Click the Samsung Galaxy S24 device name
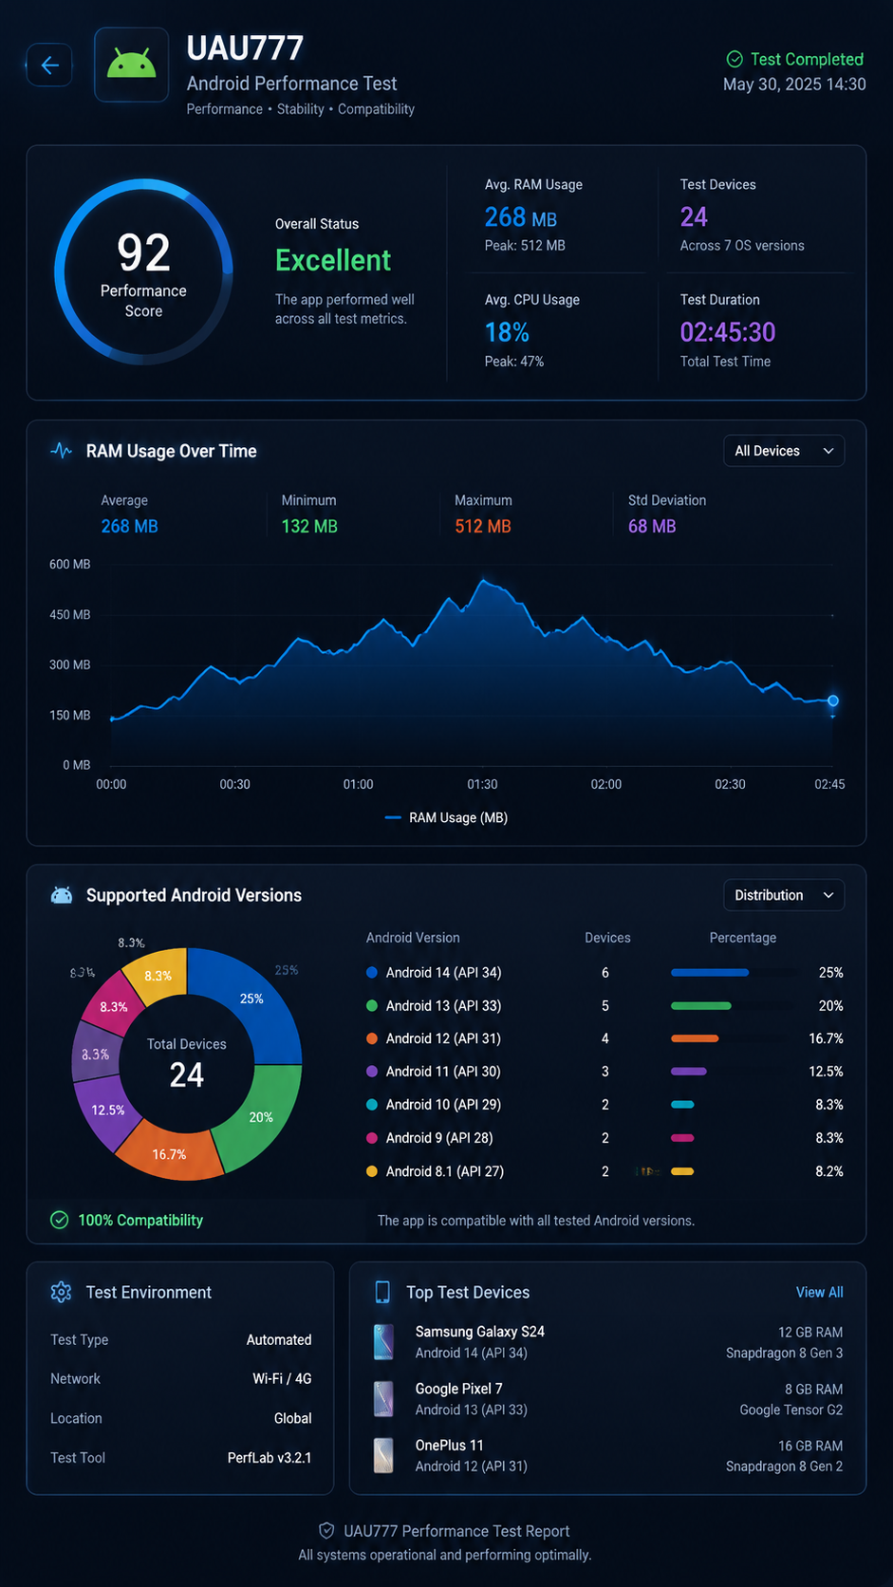893x1587 pixels. point(480,1332)
